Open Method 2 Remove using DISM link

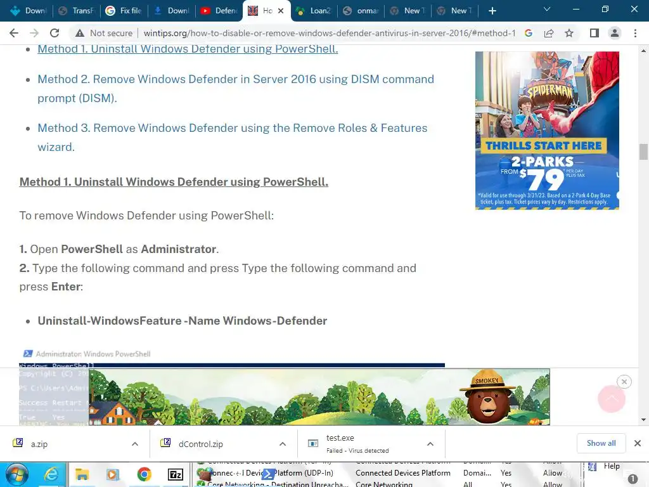[236, 89]
